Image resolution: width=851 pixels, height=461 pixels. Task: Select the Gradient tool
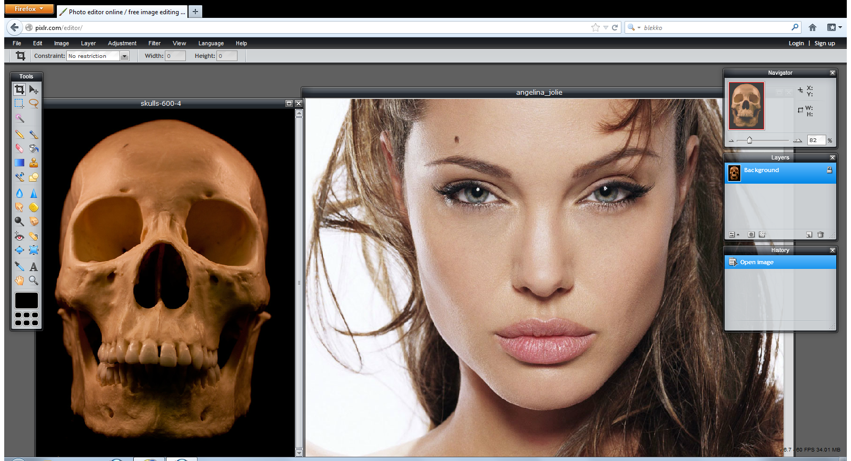19,163
